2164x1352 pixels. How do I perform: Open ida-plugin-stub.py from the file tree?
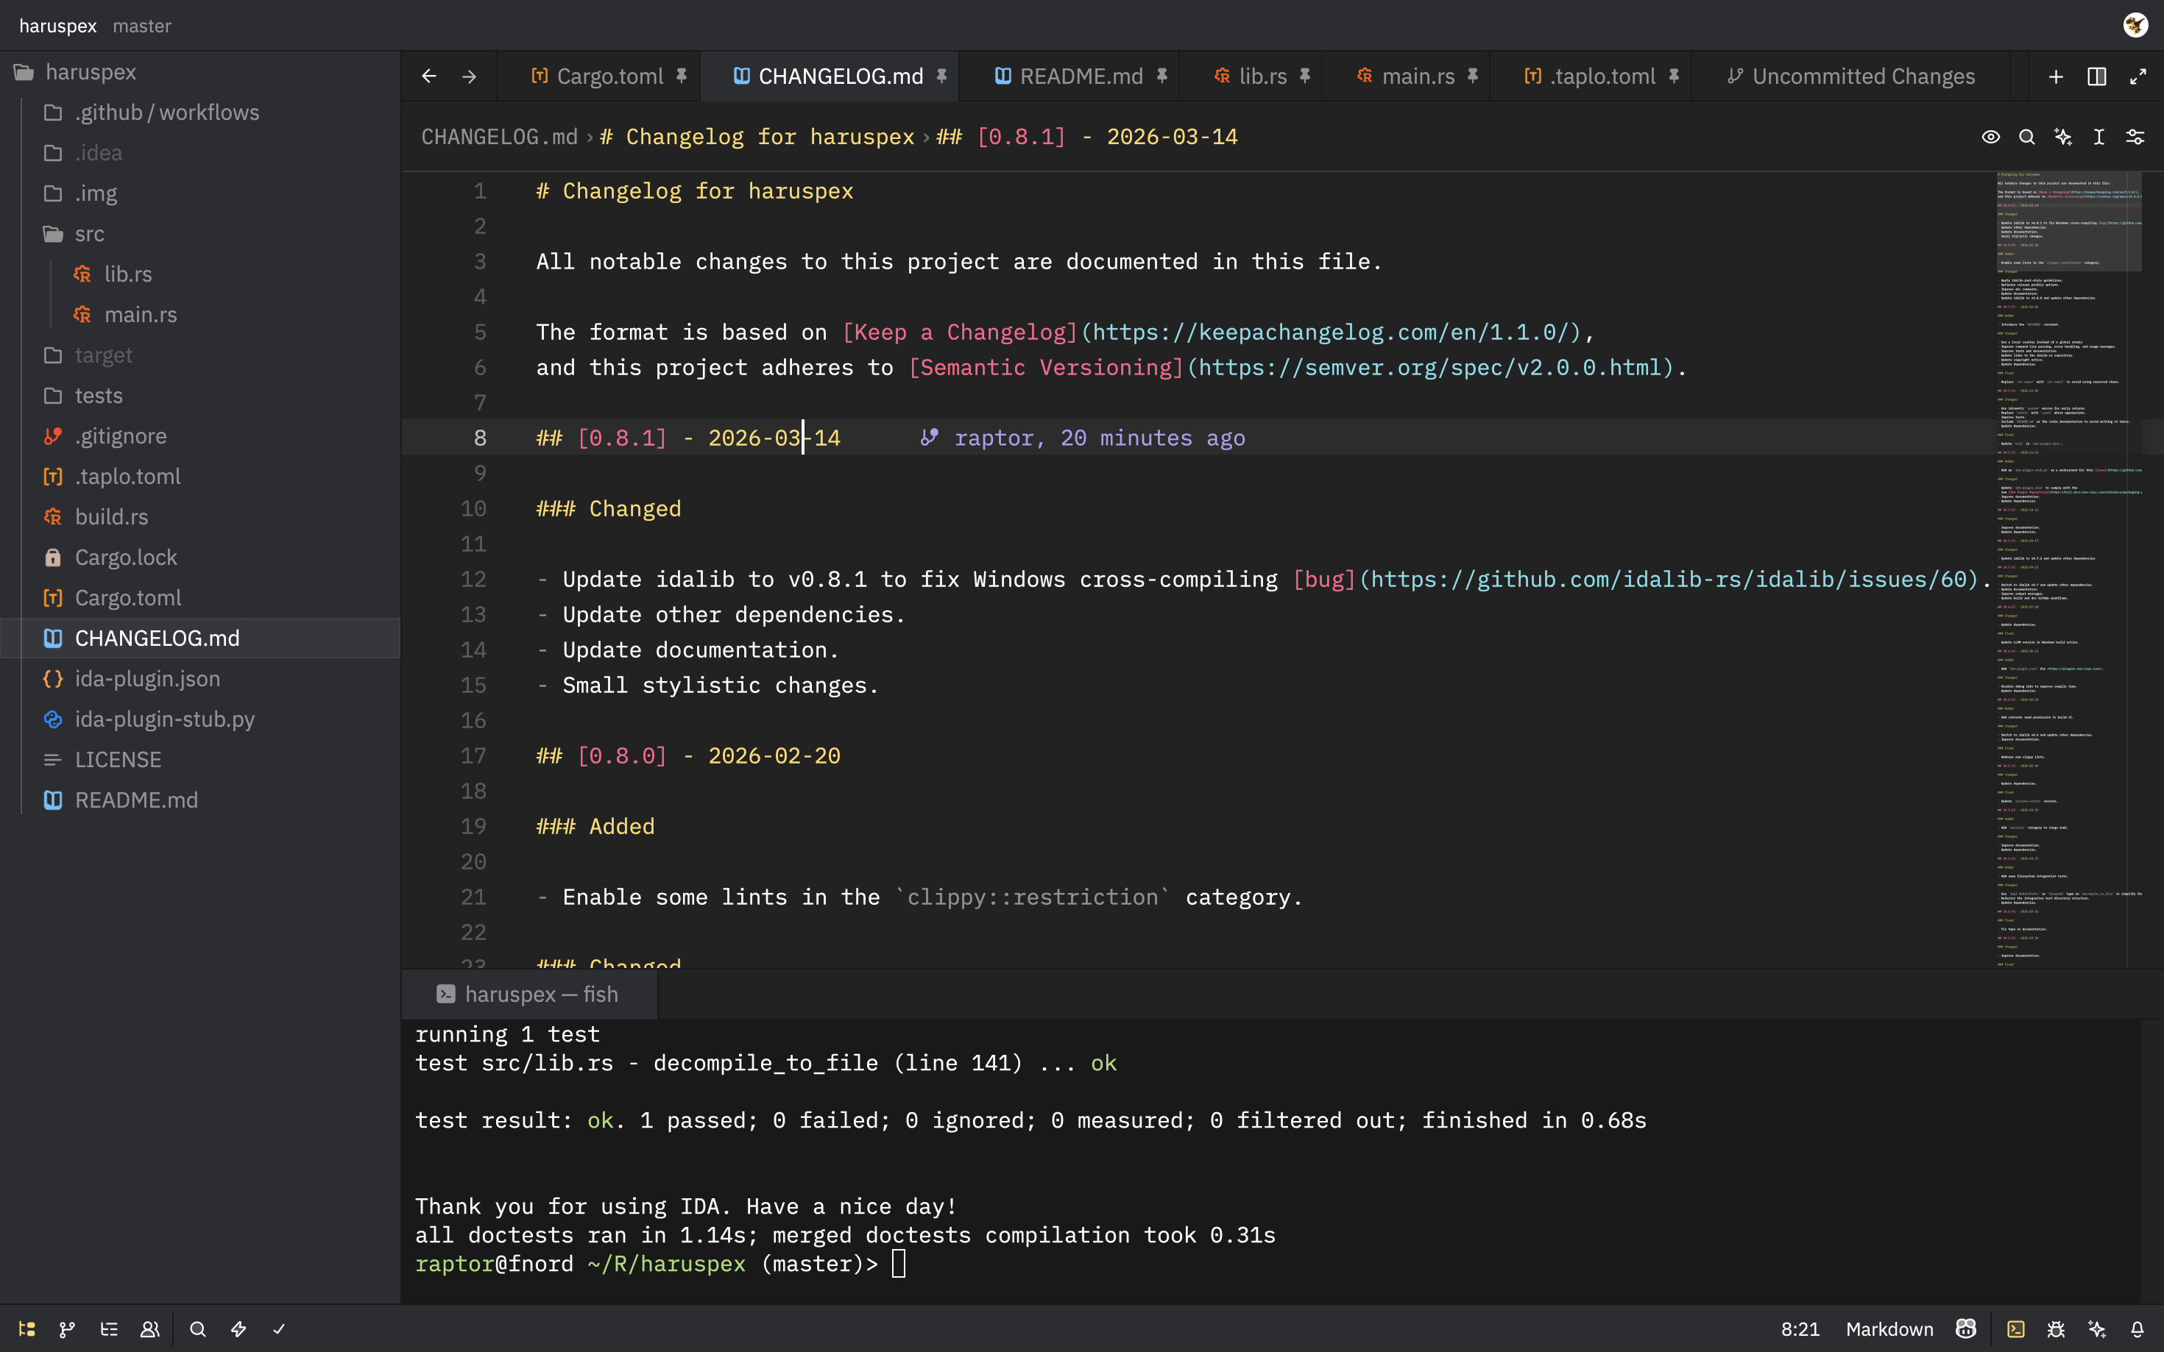tap(165, 720)
